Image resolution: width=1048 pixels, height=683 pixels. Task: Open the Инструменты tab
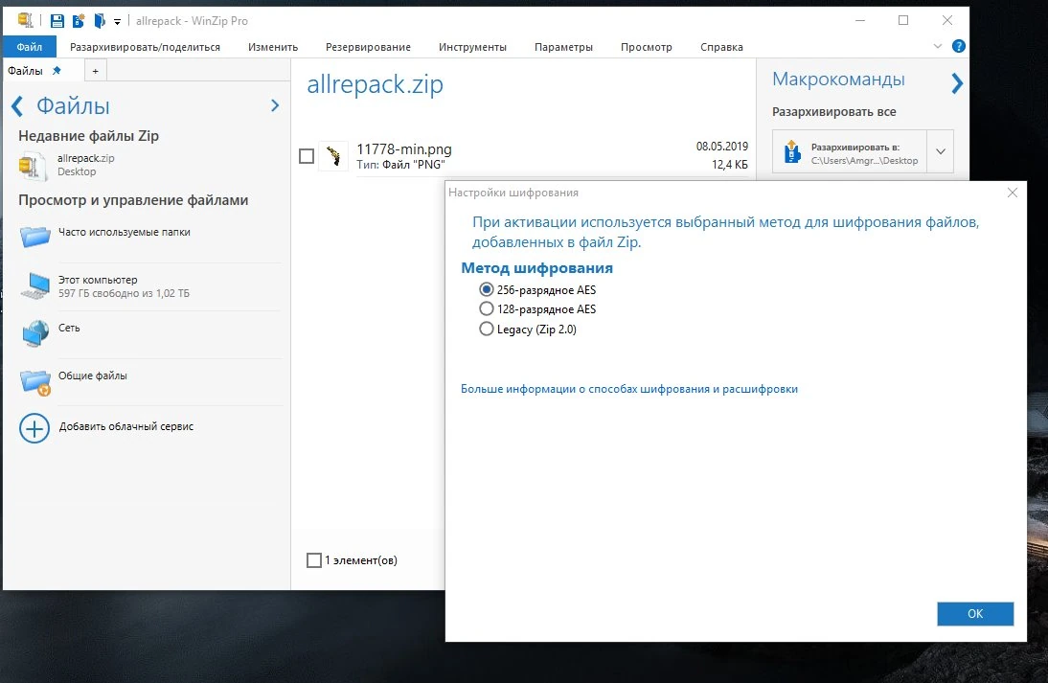point(472,47)
